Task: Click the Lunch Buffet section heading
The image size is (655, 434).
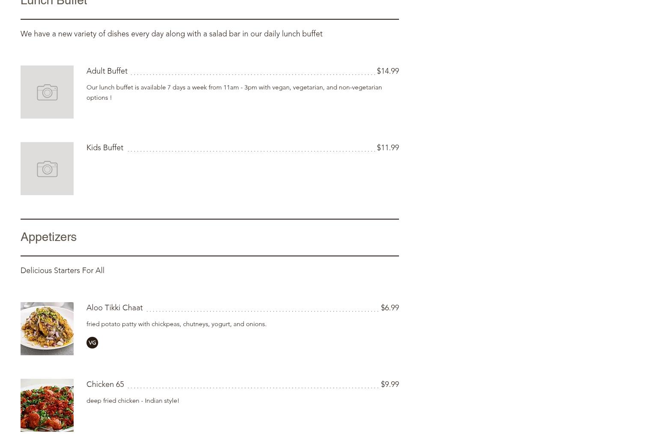Action: [x=54, y=3]
